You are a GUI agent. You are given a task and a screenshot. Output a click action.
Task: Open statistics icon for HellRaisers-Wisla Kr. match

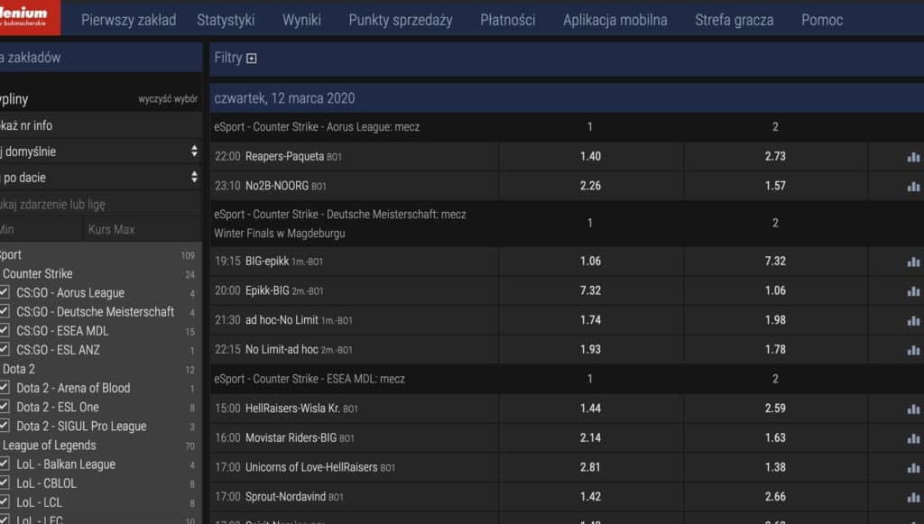tap(913, 409)
